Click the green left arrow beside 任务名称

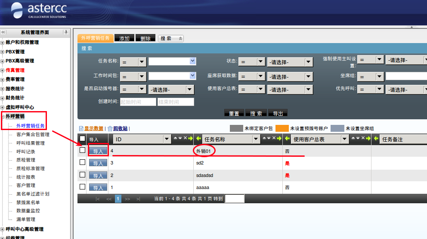click(x=198, y=139)
